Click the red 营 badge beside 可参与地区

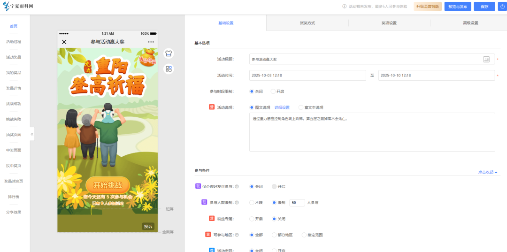208,235
